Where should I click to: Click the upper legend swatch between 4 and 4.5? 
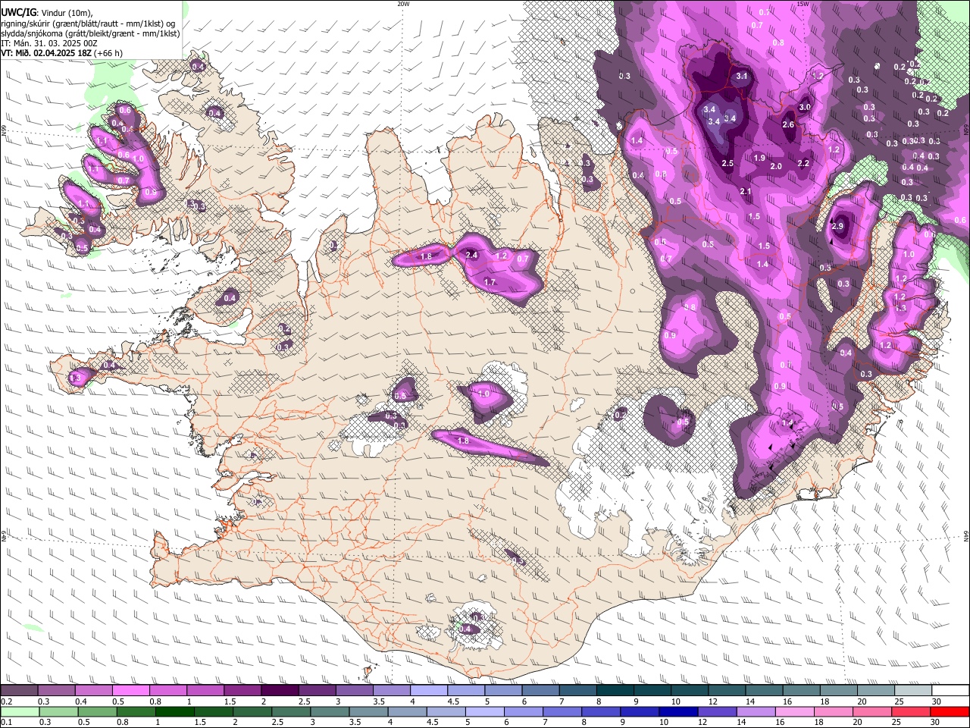click(x=429, y=690)
